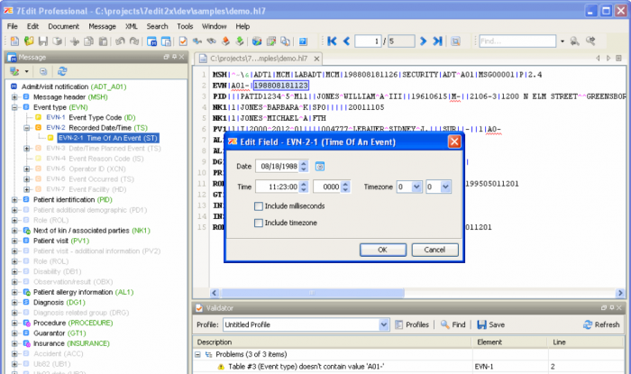Expand Patient visit (PV1) node
The image size is (631, 374).
(x=14, y=241)
